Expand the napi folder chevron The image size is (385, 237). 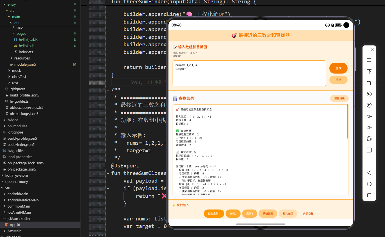tap(14, 27)
